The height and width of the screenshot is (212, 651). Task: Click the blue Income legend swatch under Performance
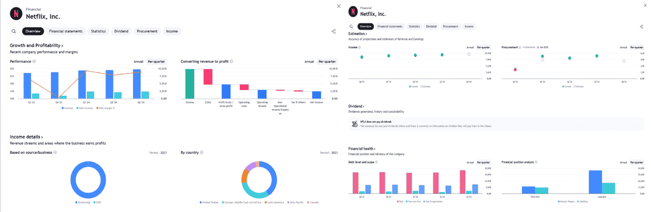63,108
